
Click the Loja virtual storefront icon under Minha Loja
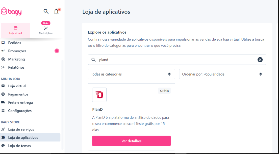pos(3,86)
